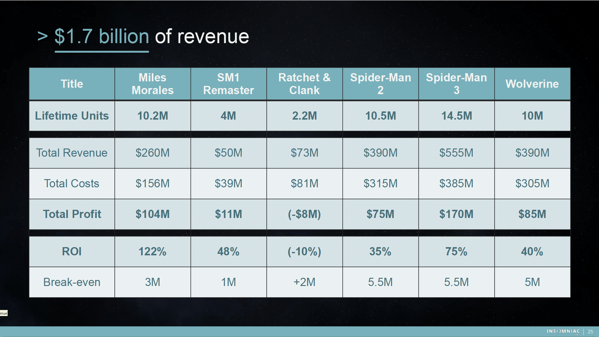Highlight the "$11M" profit cell

(x=229, y=214)
